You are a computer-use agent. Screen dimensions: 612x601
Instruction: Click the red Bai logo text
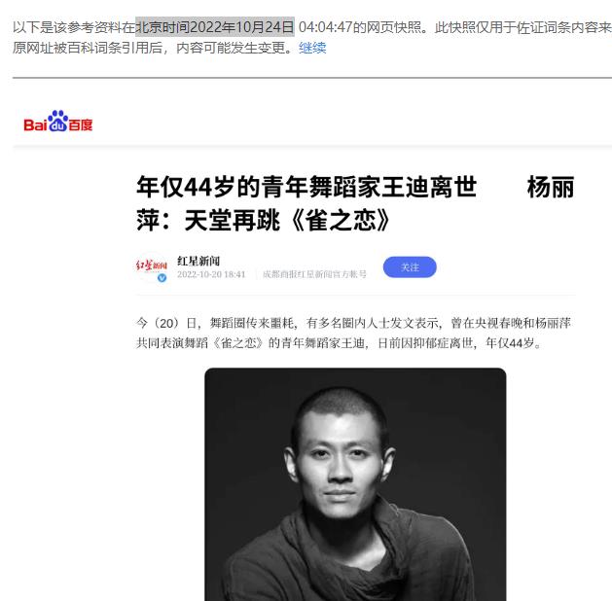pos(35,125)
